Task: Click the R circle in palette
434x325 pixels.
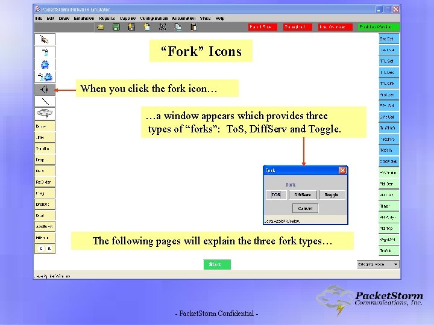Action: 49,249
